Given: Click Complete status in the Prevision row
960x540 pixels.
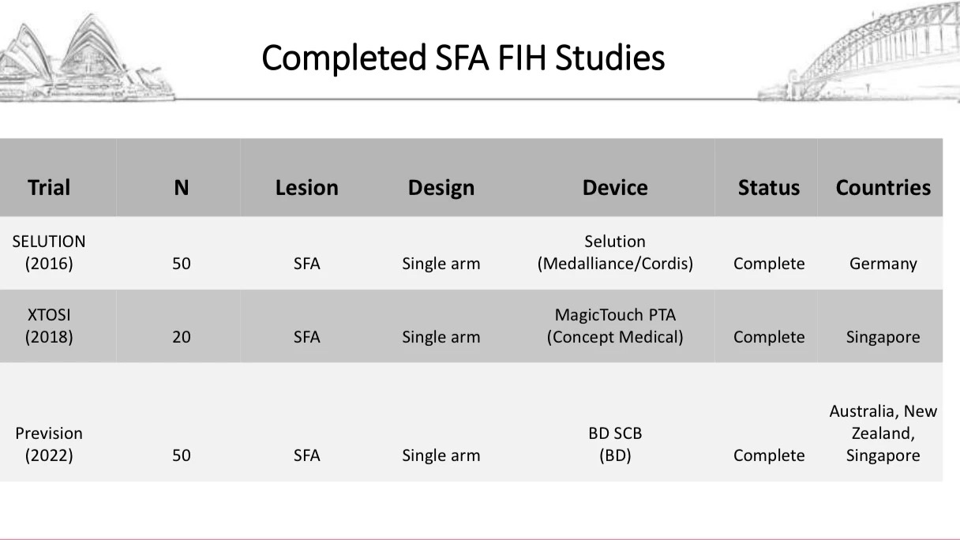Looking at the screenshot, I should [769, 456].
